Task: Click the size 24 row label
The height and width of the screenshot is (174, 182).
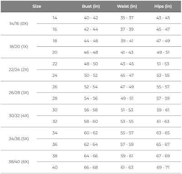Action: coord(55,75)
